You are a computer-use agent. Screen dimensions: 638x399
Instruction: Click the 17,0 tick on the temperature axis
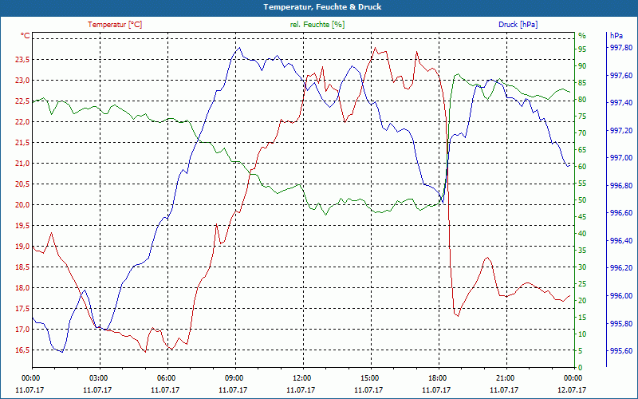point(22,330)
